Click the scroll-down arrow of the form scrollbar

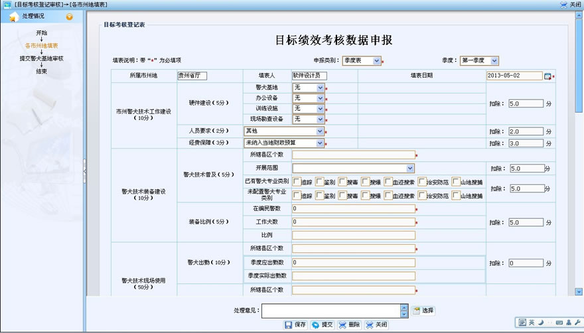(x=579, y=292)
